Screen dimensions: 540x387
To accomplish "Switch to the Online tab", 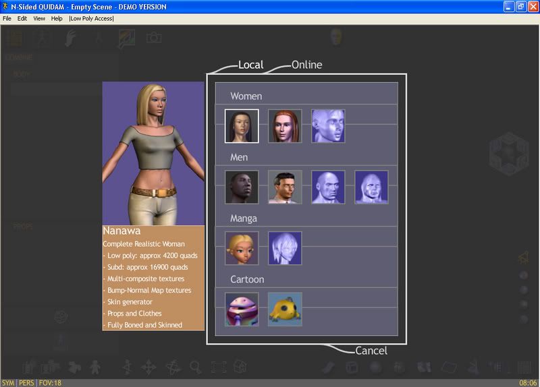I will point(307,65).
